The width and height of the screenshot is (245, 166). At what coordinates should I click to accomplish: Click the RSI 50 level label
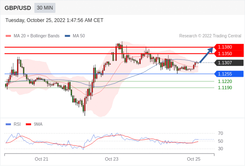[x=220, y=141]
